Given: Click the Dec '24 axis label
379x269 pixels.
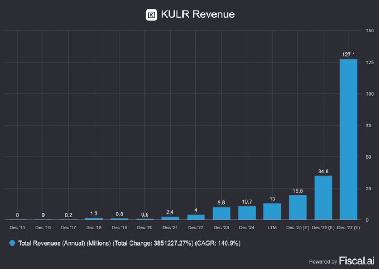Looking at the screenshot, I should 247,227.
